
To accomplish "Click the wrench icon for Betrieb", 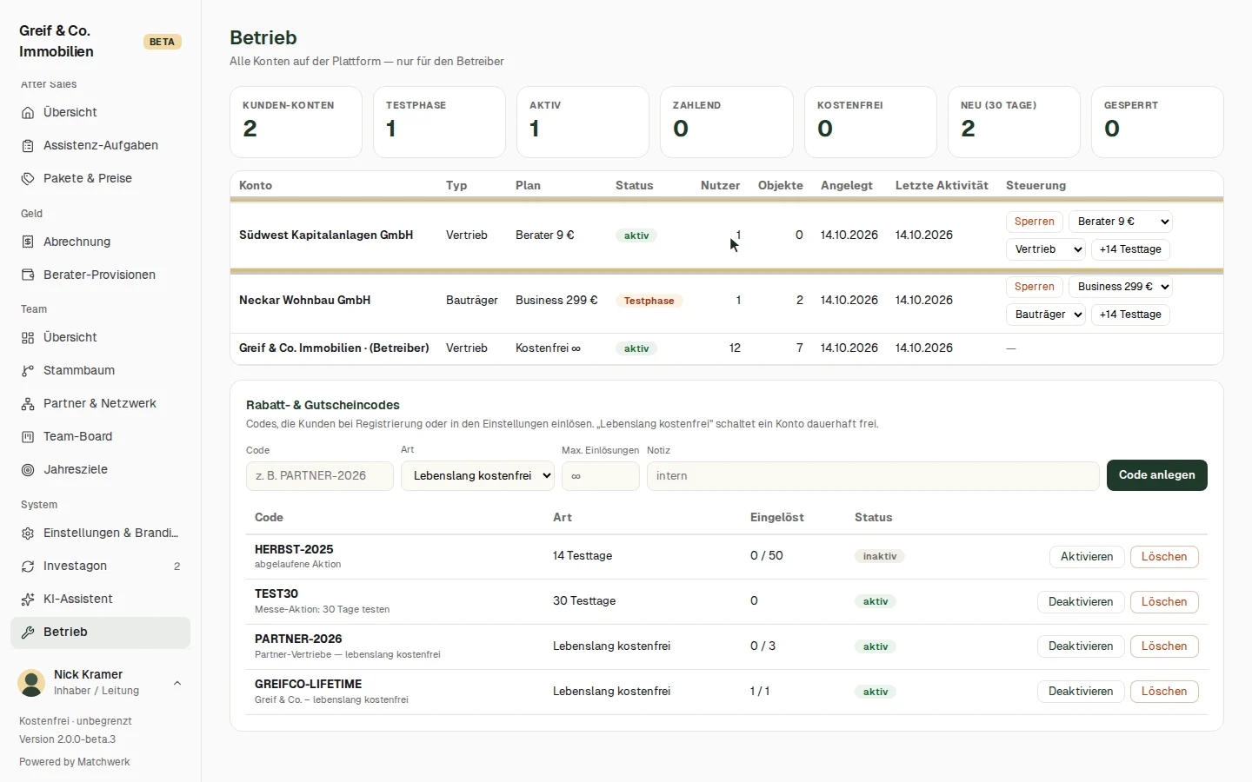I will coord(28,633).
